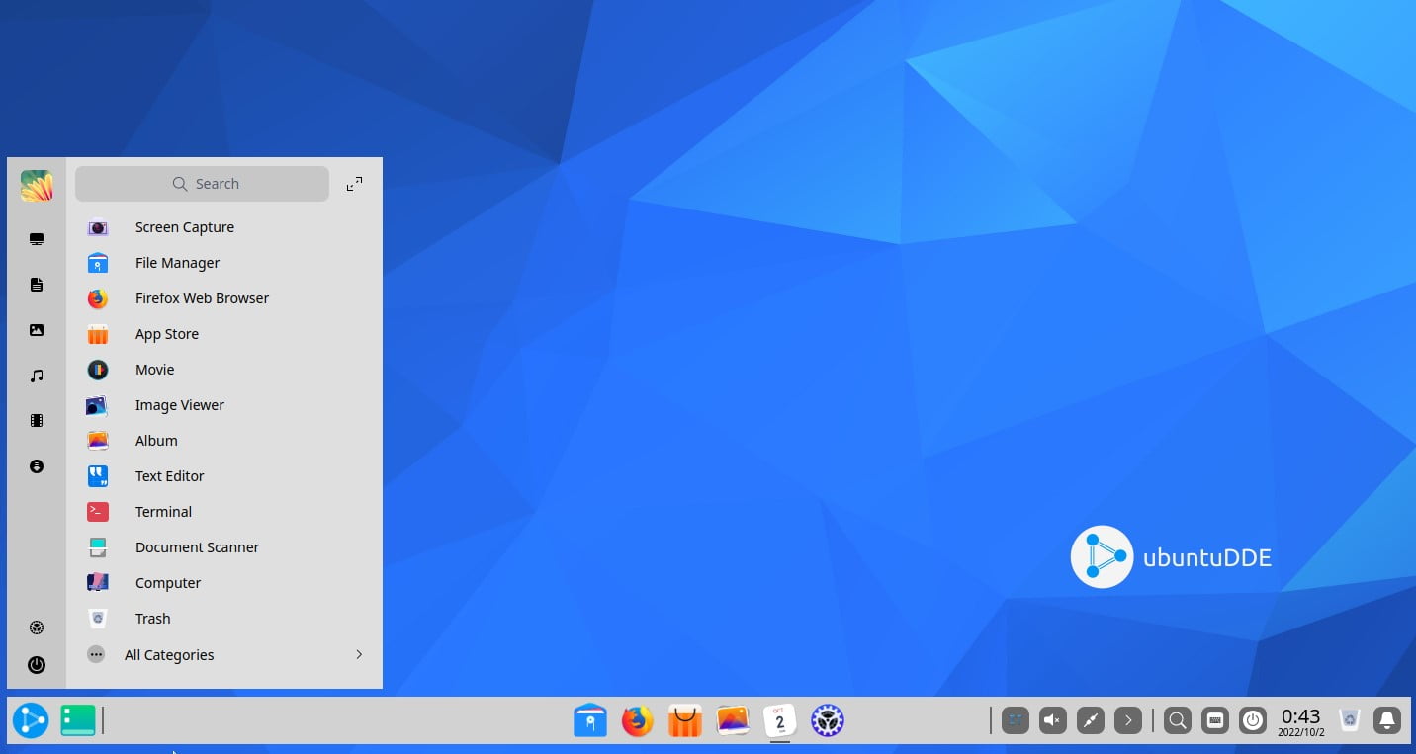
Task: Toggle fullscreen launcher mode with the expand arrows
Action: pyautogui.click(x=354, y=183)
